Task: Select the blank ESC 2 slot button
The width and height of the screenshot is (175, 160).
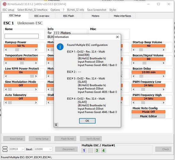Action: tap(91, 150)
